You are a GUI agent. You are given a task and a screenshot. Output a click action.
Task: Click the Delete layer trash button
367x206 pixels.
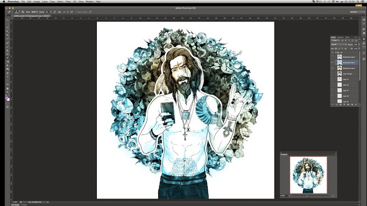click(x=356, y=104)
